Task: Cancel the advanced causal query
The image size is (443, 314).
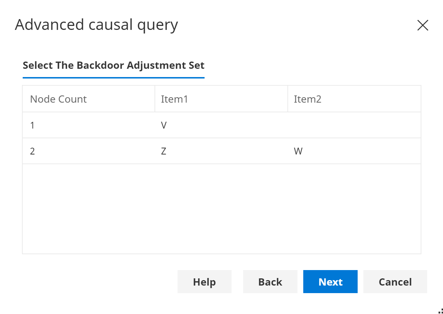Action: (395, 282)
